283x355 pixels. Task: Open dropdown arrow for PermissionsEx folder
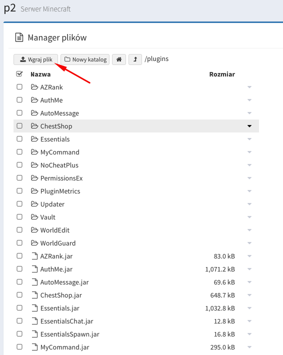pyautogui.click(x=249, y=178)
